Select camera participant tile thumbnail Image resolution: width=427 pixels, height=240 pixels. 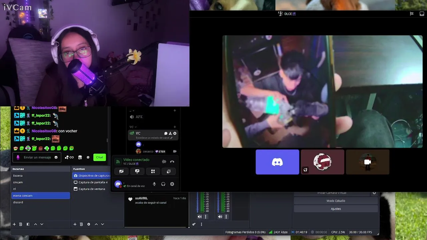click(368, 162)
